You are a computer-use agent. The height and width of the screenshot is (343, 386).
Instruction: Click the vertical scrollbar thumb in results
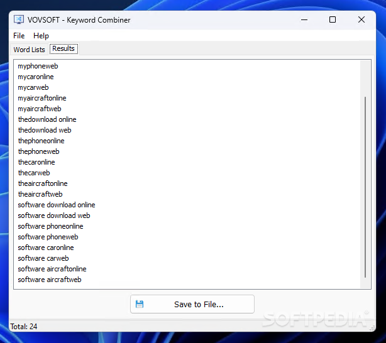pos(365,187)
